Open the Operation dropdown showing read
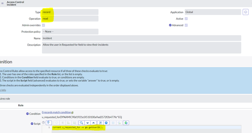Screen dimensions: 252x133 click(70, 19)
